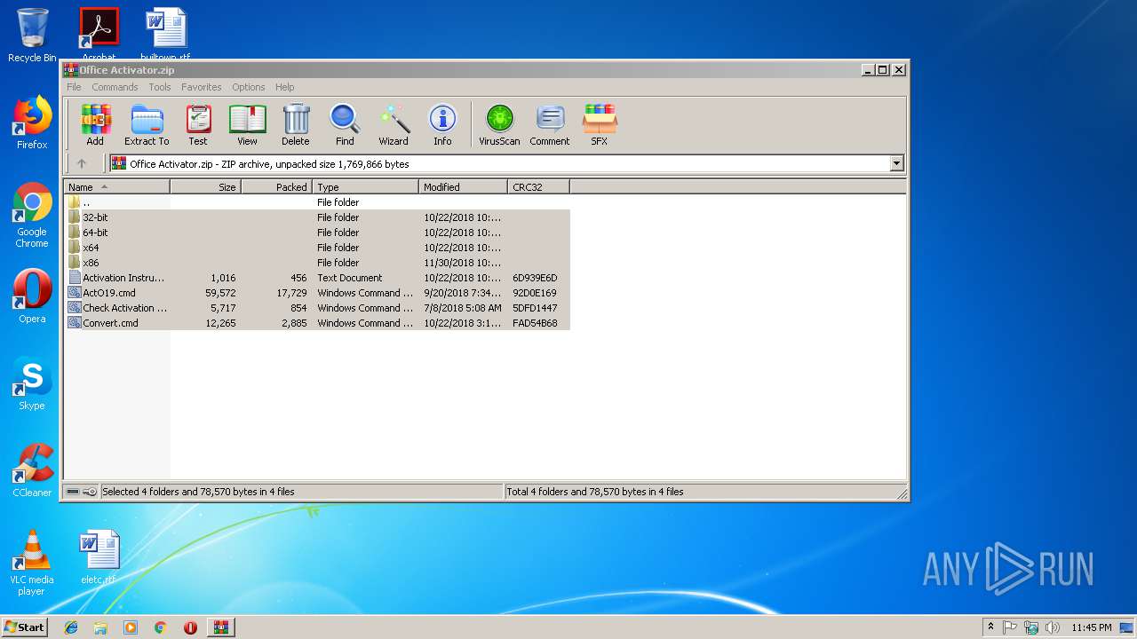Open the View file tool
The image size is (1137, 639).
(x=247, y=125)
